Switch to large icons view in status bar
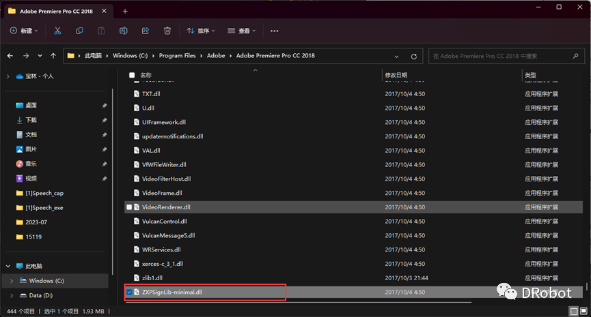The height and width of the screenshot is (317, 591). tap(583, 311)
